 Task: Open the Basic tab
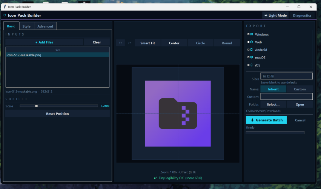click(11, 26)
